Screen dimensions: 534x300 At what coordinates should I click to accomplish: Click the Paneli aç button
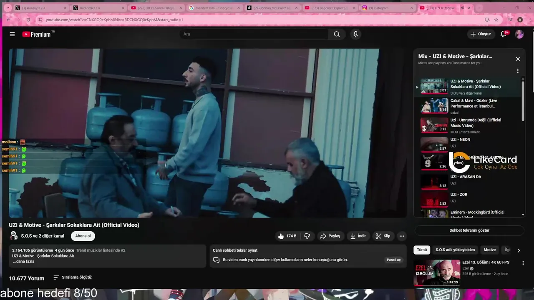[x=393, y=260]
